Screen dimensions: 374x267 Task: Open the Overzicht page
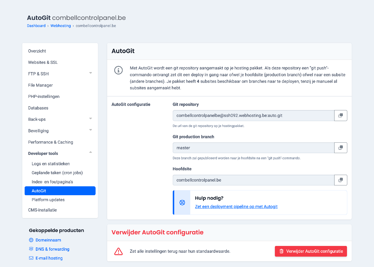point(37,51)
